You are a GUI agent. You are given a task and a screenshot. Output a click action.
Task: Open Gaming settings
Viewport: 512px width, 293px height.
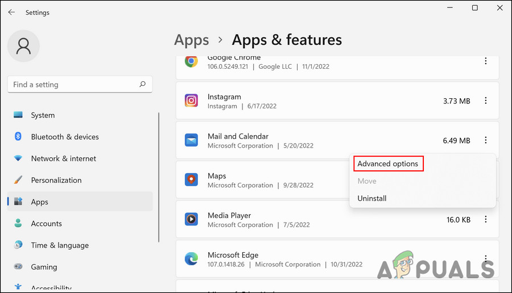(x=80, y=267)
